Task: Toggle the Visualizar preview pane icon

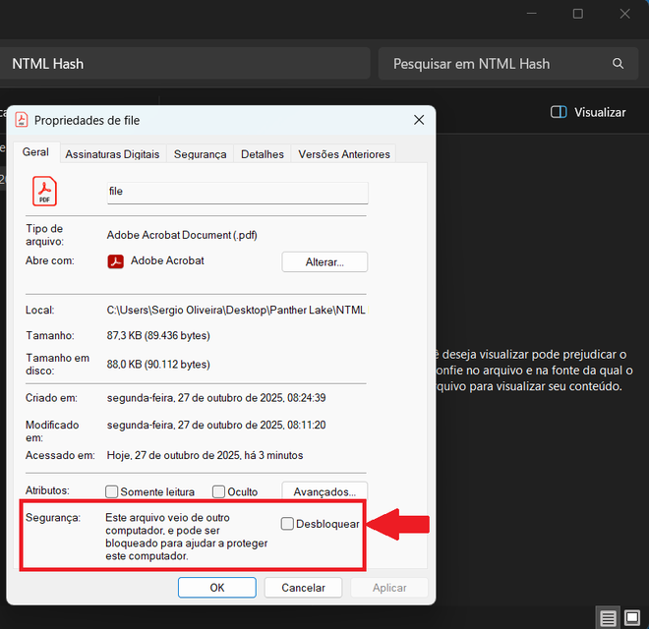Action: tap(559, 112)
